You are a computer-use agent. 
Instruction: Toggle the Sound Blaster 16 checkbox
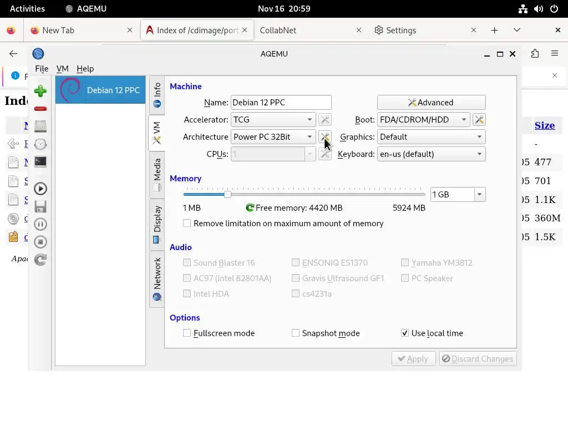[x=187, y=262]
